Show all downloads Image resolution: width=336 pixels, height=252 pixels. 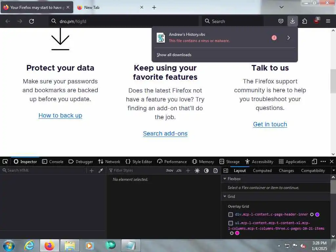174,55
